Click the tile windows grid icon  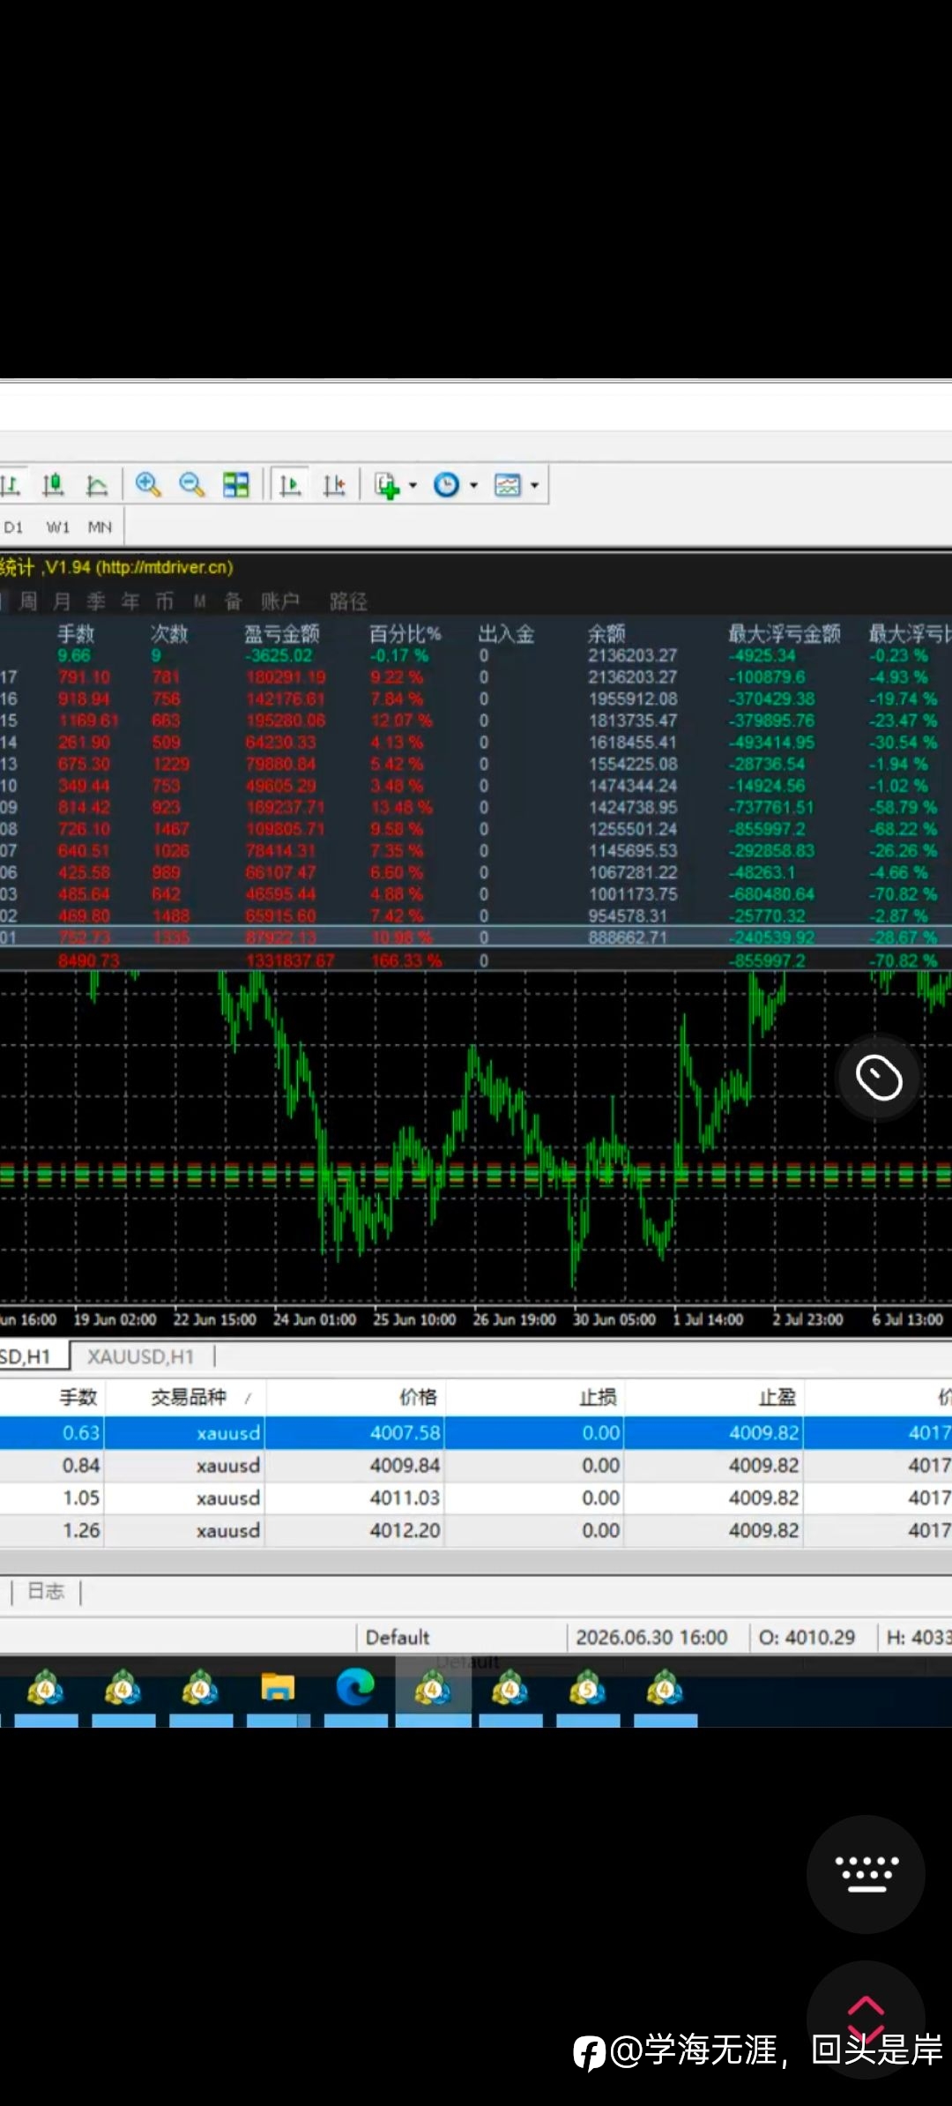point(235,485)
